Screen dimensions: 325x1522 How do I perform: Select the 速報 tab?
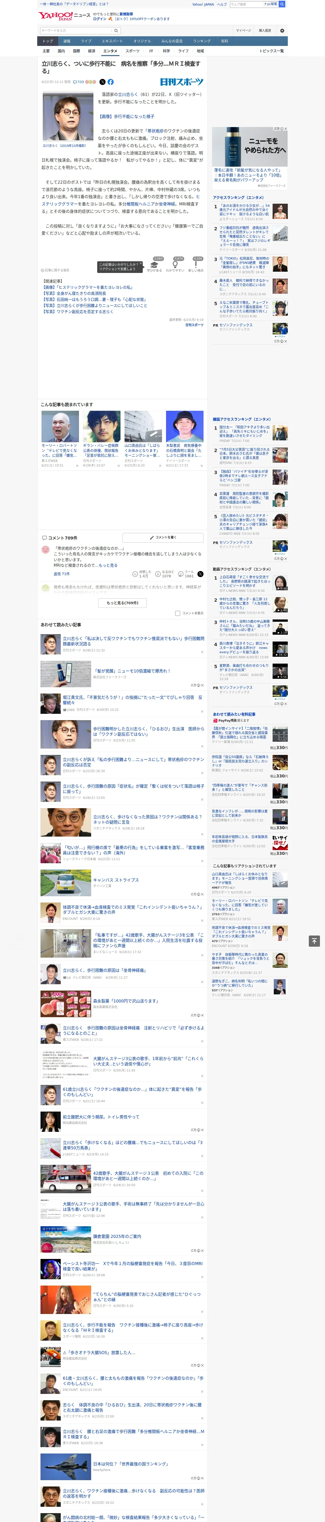pos(67,41)
